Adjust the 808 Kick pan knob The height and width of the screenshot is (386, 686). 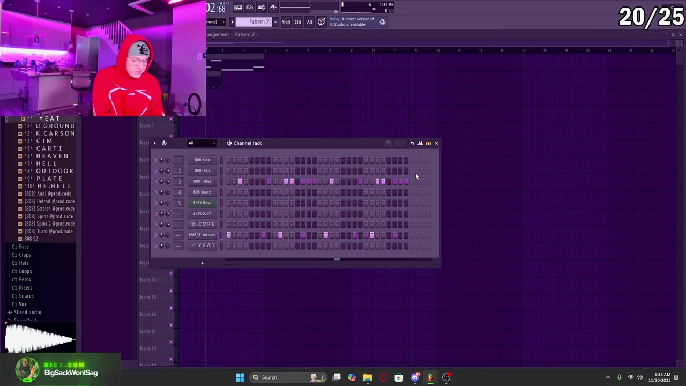[161, 160]
